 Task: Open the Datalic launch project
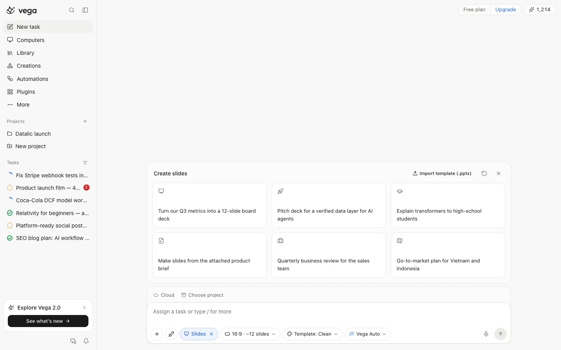click(x=48, y=134)
